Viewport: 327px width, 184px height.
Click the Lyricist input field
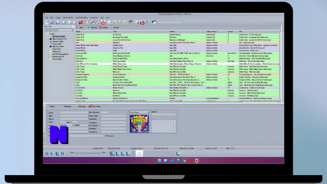point(163,114)
